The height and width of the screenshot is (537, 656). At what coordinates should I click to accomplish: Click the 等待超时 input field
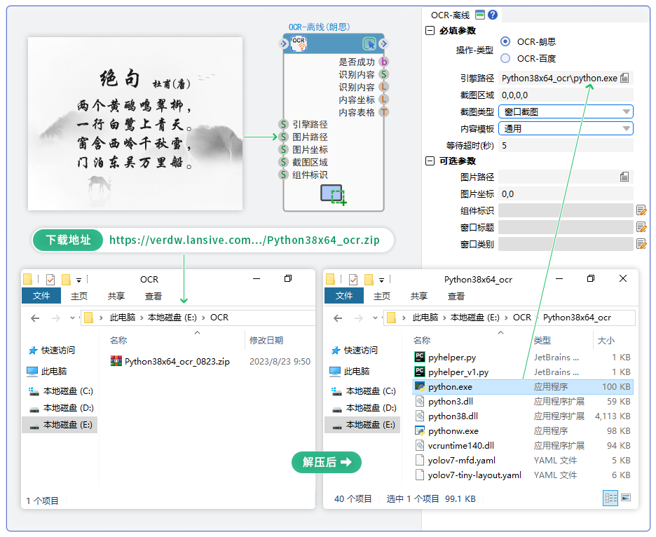pyautogui.click(x=565, y=145)
